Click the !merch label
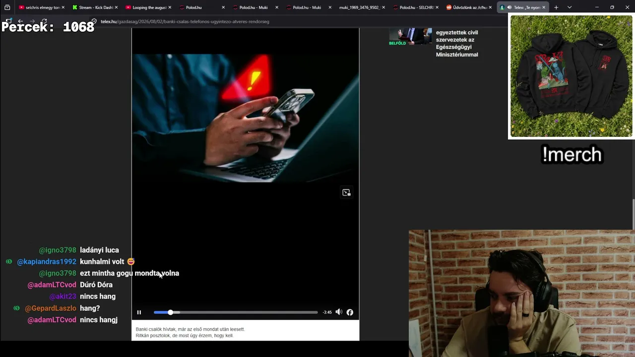 point(572,155)
